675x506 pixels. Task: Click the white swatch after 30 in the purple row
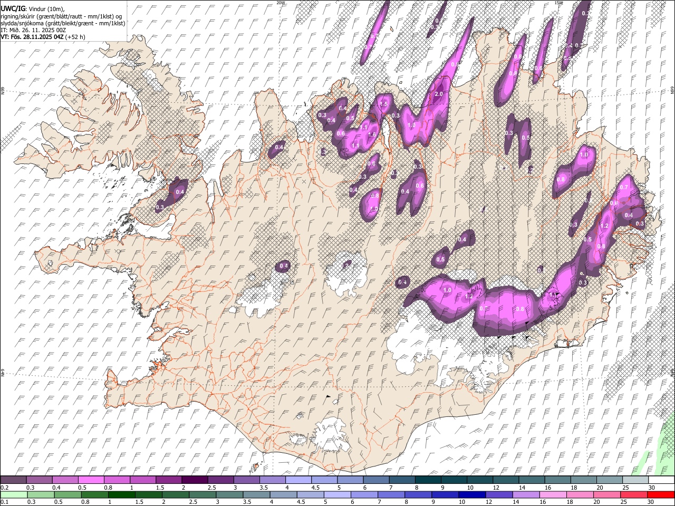(x=661, y=480)
